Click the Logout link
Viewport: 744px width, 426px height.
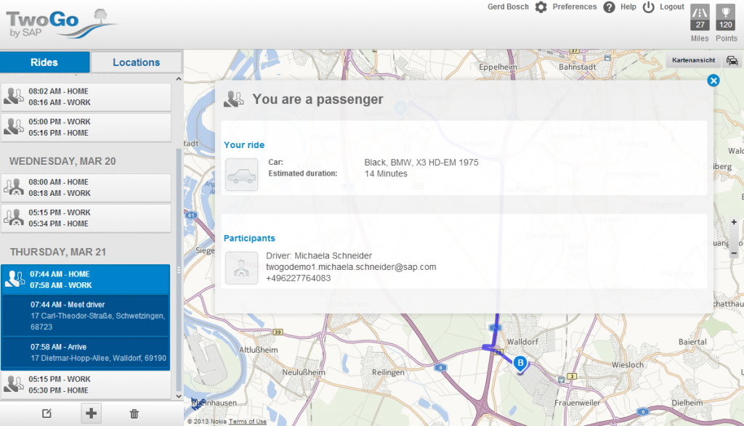(x=672, y=7)
